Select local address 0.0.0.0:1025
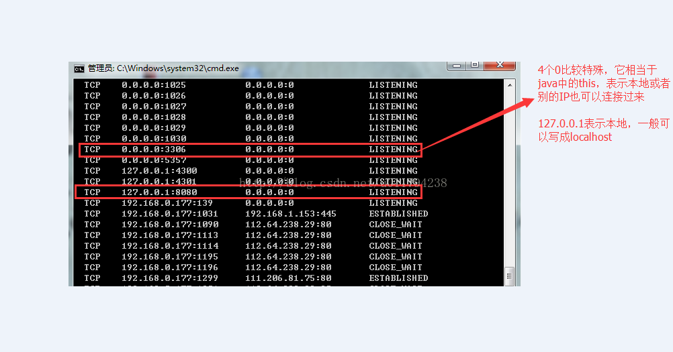Screen dimensions: 673x352 coord(154,84)
